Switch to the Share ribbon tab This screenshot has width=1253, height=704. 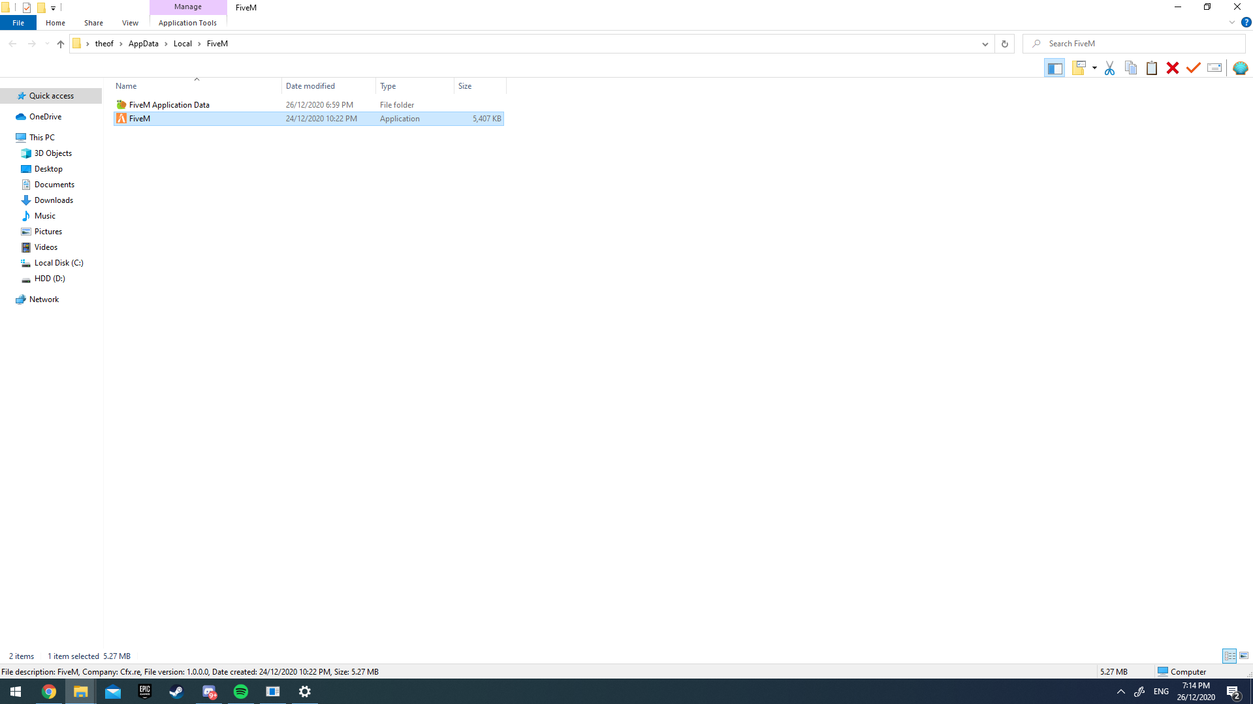[x=93, y=23]
